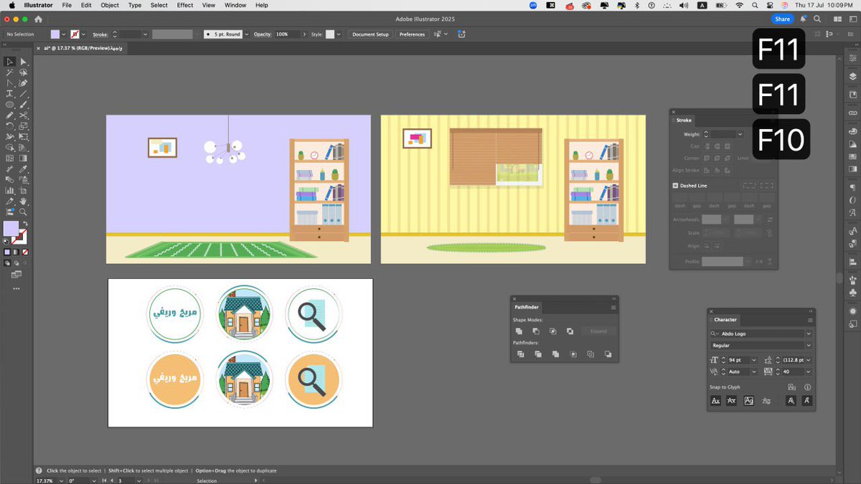Click the Intersect shape mode icon

pyautogui.click(x=553, y=331)
